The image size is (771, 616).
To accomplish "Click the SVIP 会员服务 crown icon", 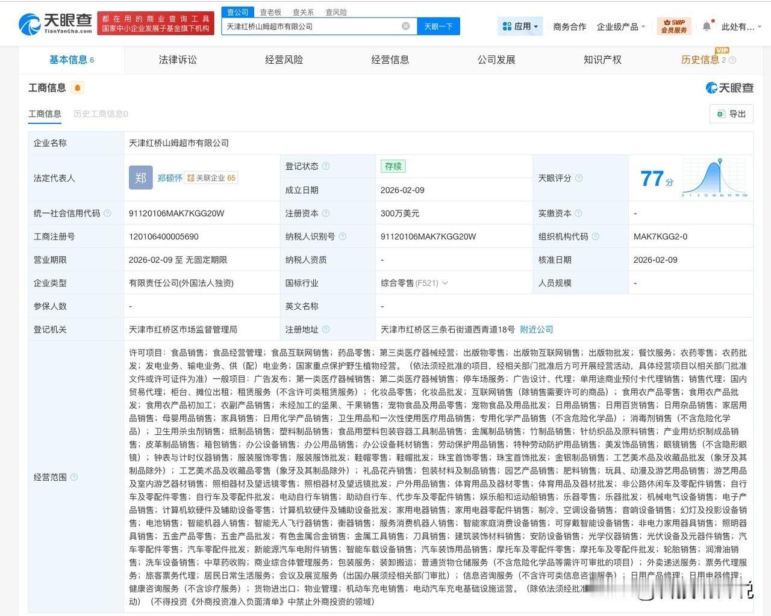I will (x=673, y=26).
